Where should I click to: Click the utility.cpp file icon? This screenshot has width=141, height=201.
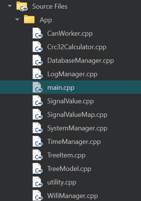coord(37,182)
